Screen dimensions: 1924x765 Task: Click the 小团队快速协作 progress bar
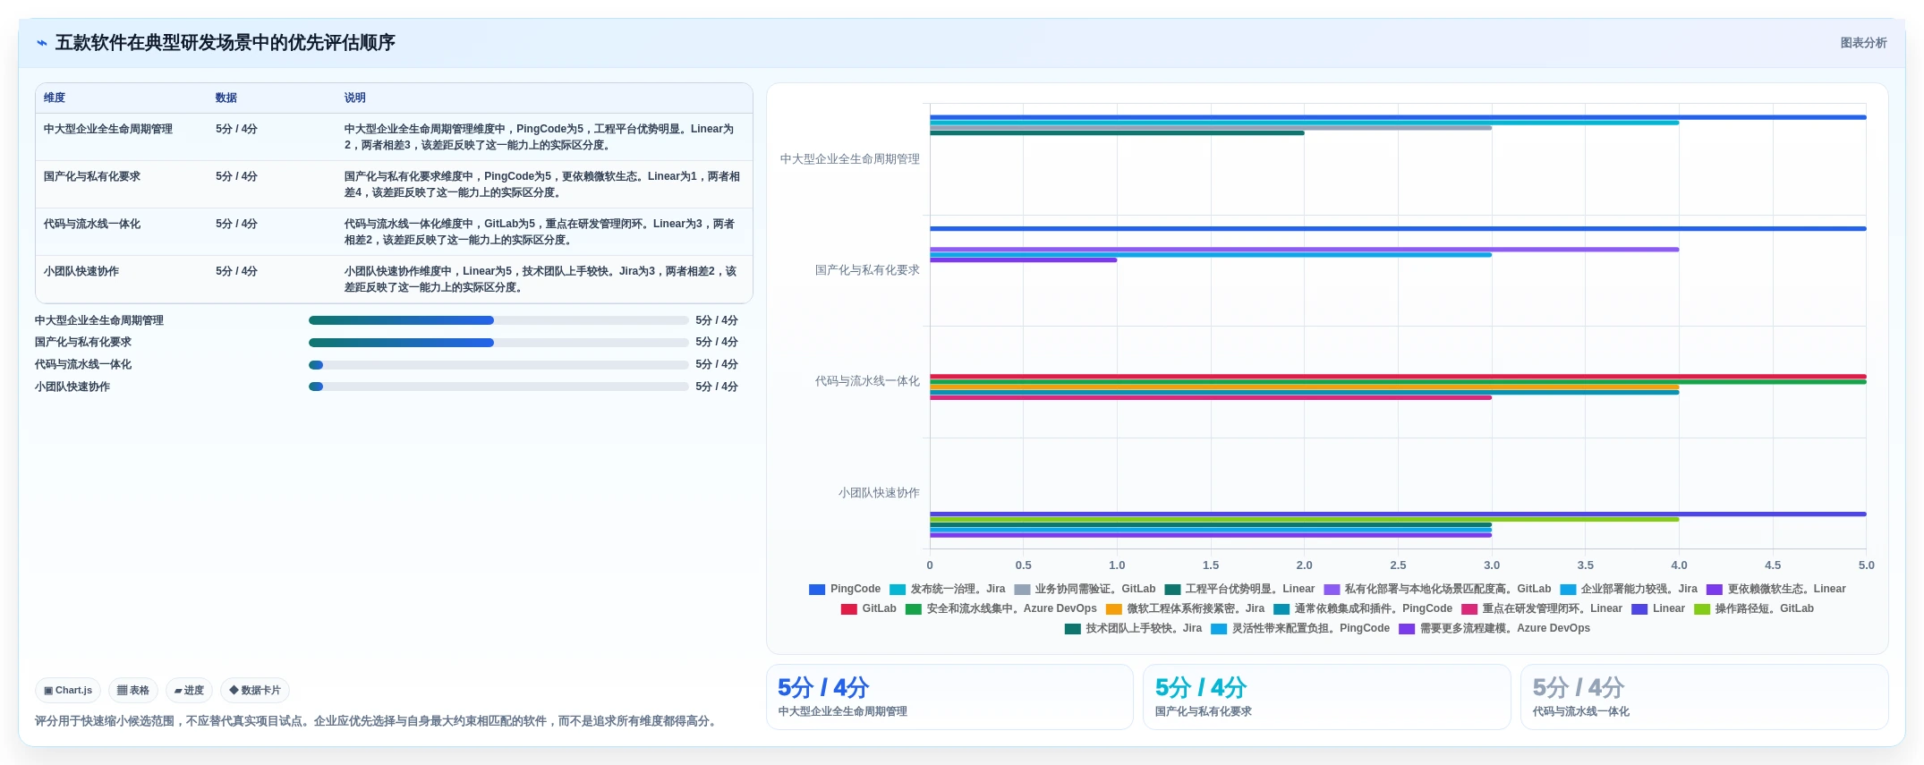pos(498,387)
